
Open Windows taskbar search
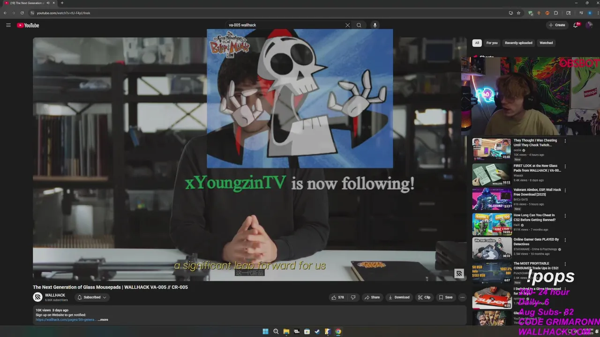276,331
